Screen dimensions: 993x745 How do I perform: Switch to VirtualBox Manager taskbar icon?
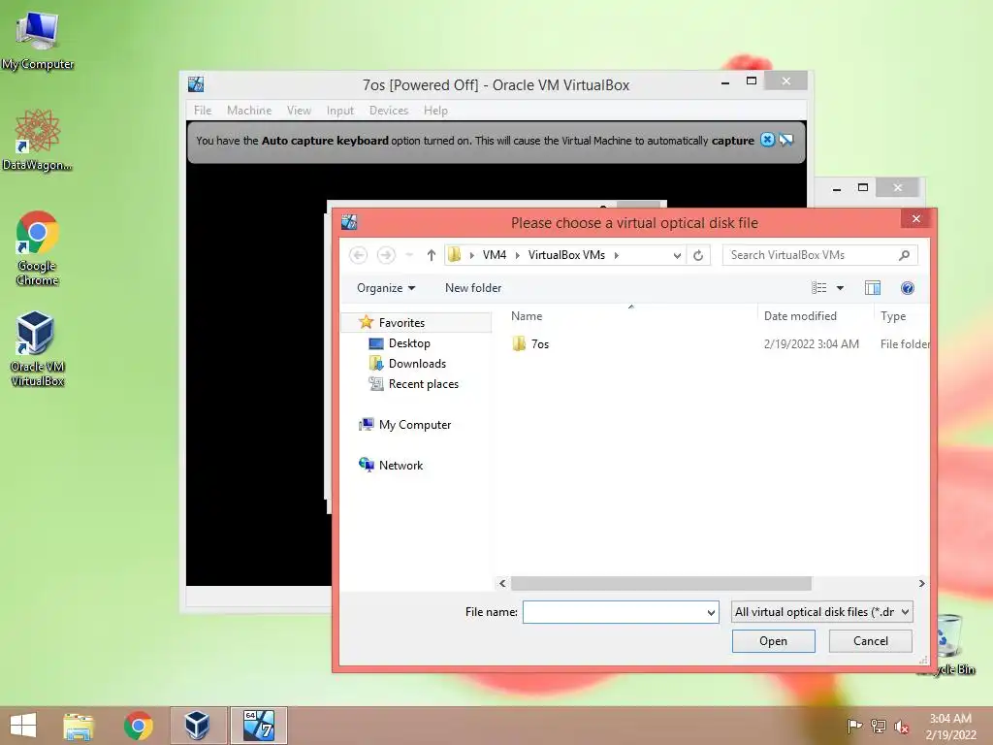(197, 726)
